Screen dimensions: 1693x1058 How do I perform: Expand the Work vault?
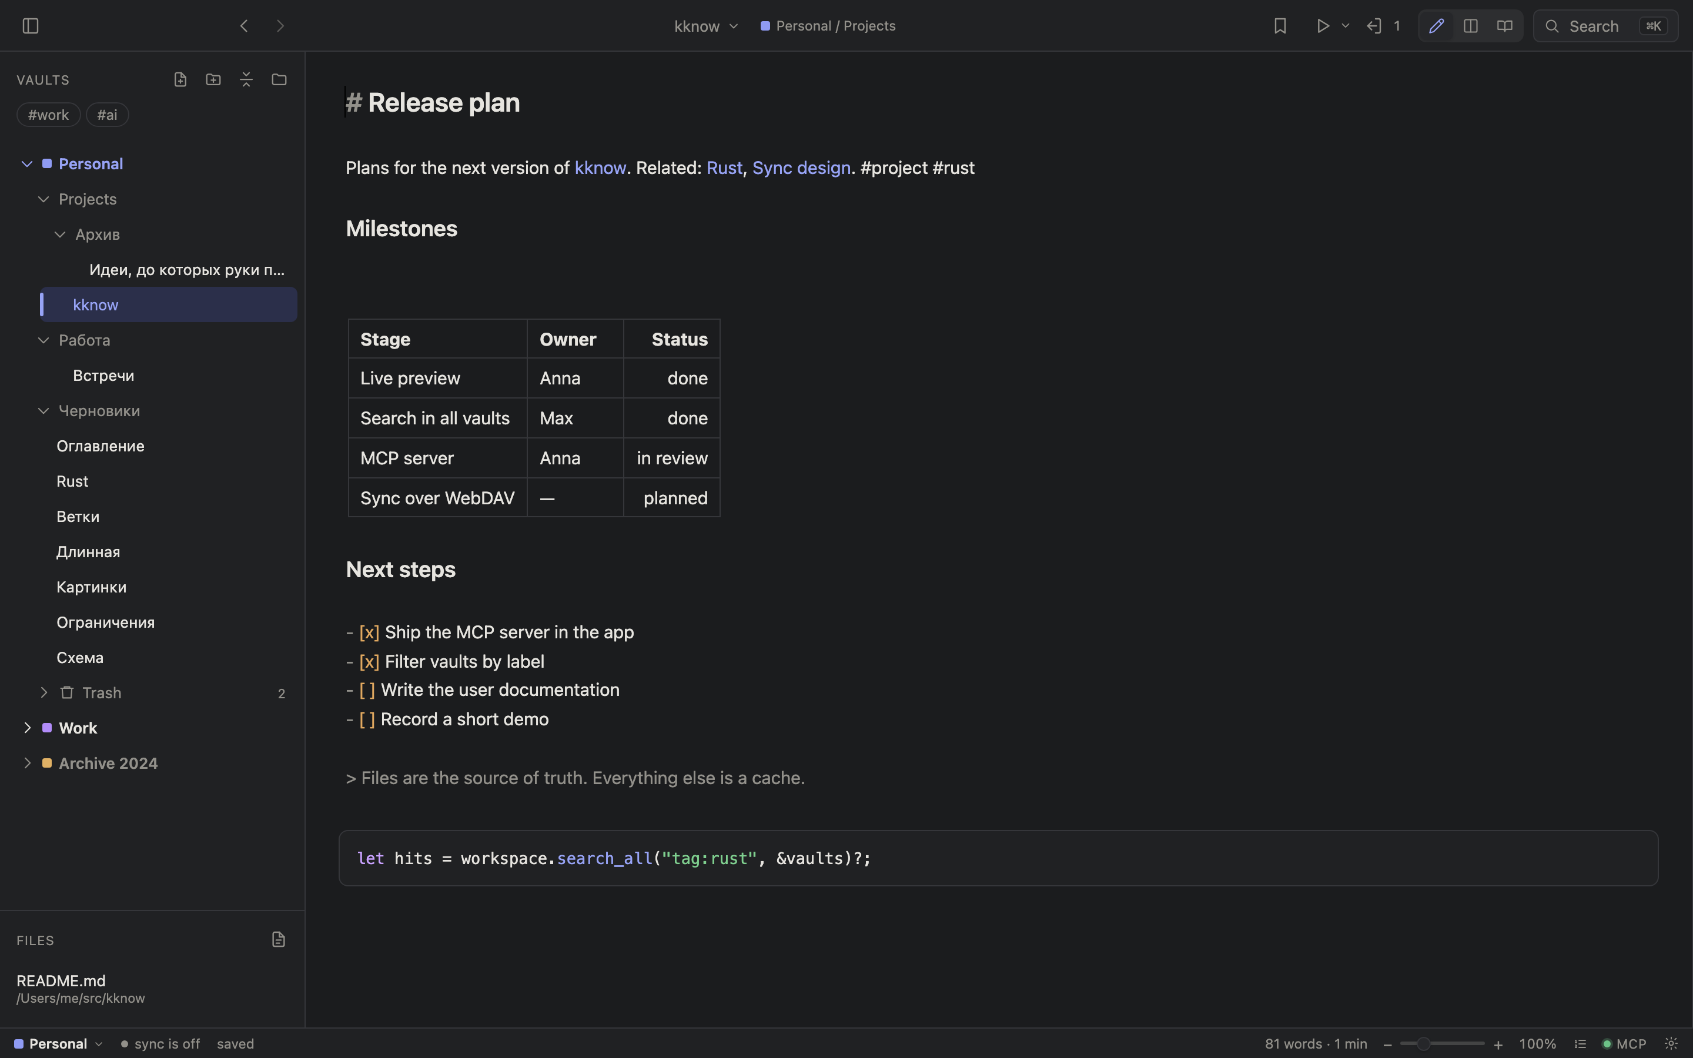click(27, 728)
